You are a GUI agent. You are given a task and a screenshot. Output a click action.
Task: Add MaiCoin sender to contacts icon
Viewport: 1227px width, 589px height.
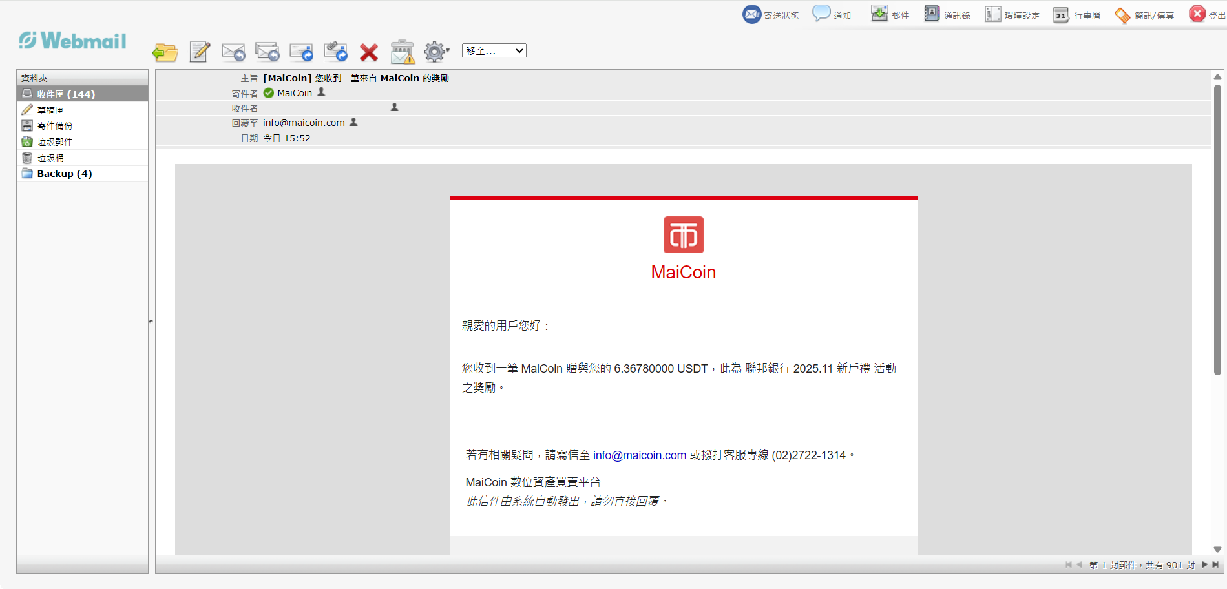coord(321,92)
